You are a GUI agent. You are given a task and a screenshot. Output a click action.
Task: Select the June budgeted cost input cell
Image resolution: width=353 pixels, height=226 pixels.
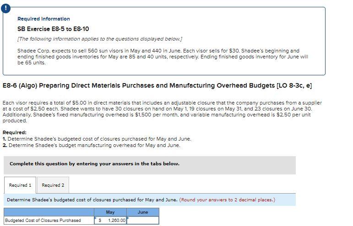(x=143, y=220)
